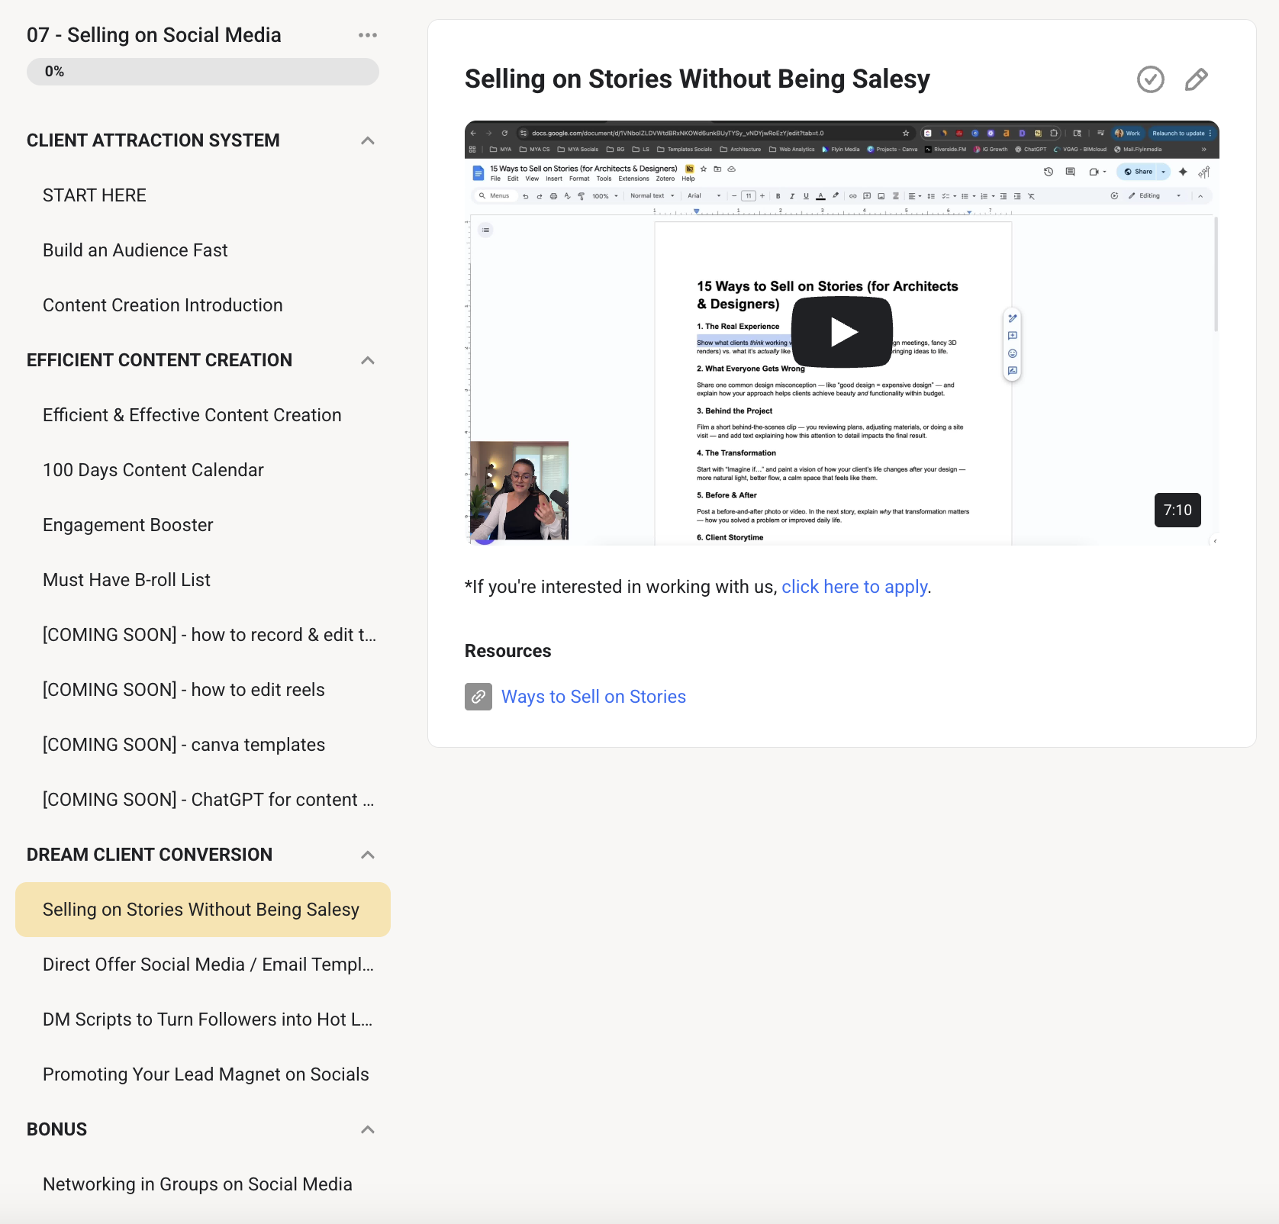Open the 'click here to apply' link
The height and width of the screenshot is (1224, 1279).
855,587
